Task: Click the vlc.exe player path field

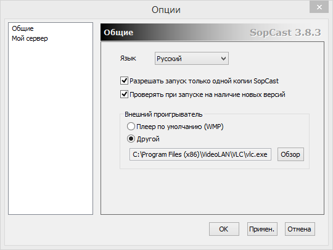Action: tap(200, 154)
